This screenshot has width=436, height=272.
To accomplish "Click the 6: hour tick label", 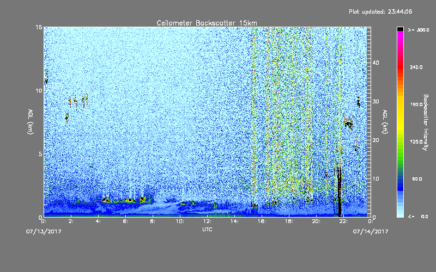I will (x=126, y=221).
